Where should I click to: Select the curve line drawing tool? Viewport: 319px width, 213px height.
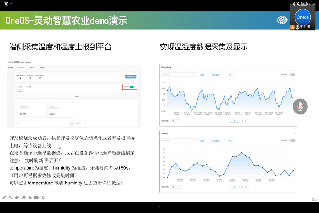(11, 198)
